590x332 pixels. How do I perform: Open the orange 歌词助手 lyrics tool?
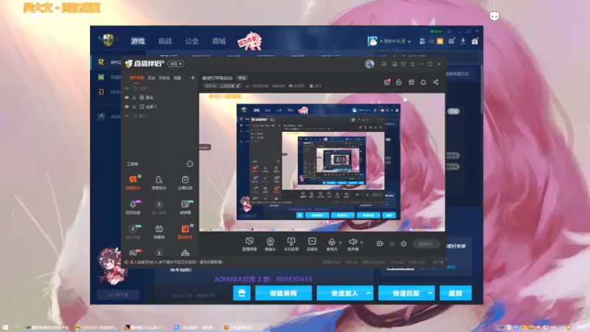click(185, 232)
